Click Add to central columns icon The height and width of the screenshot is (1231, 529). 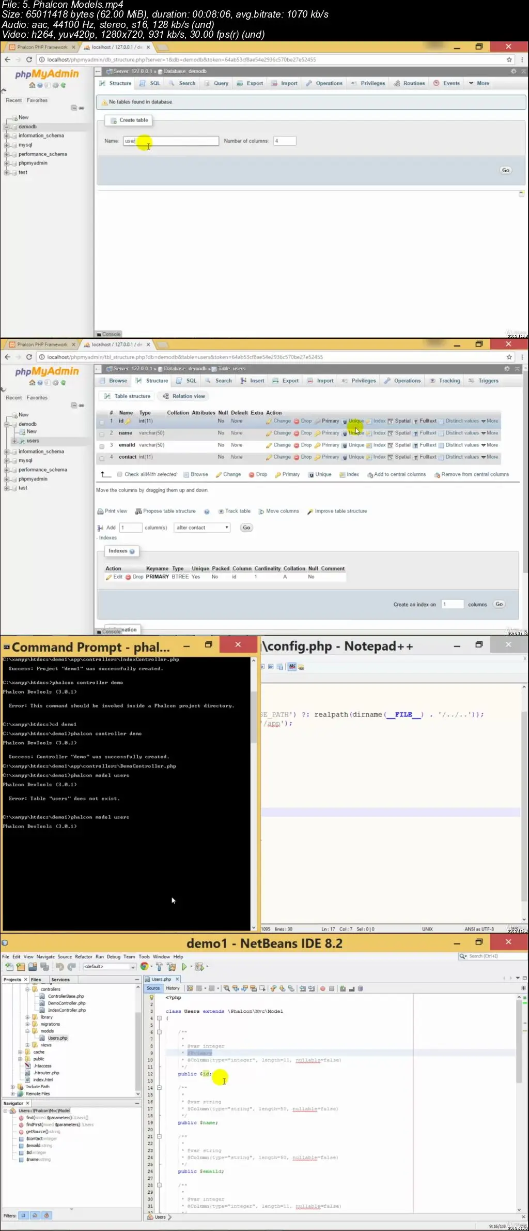coord(370,475)
